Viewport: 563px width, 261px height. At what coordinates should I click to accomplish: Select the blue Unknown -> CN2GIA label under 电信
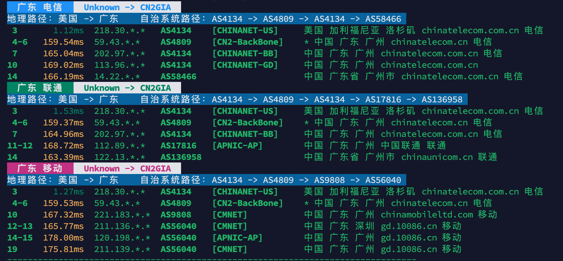[127, 7]
